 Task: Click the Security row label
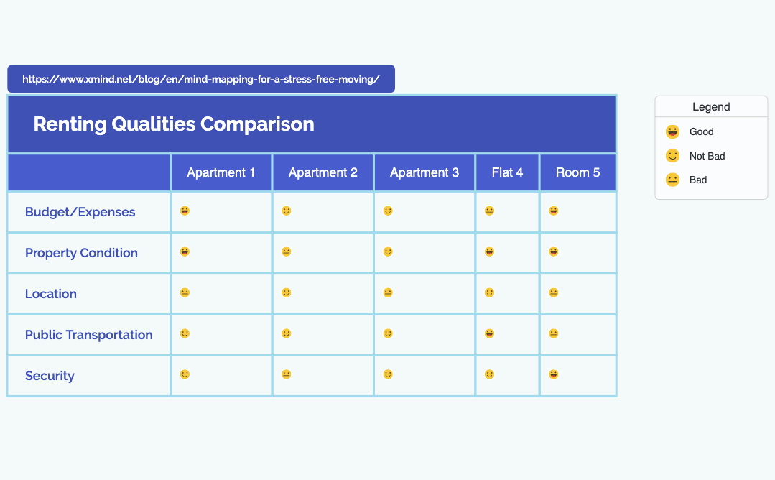[50, 376]
